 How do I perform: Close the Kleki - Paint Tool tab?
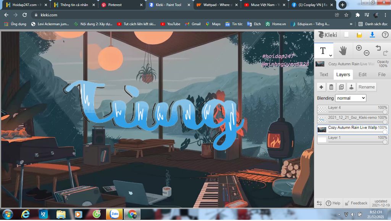coord(189,5)
